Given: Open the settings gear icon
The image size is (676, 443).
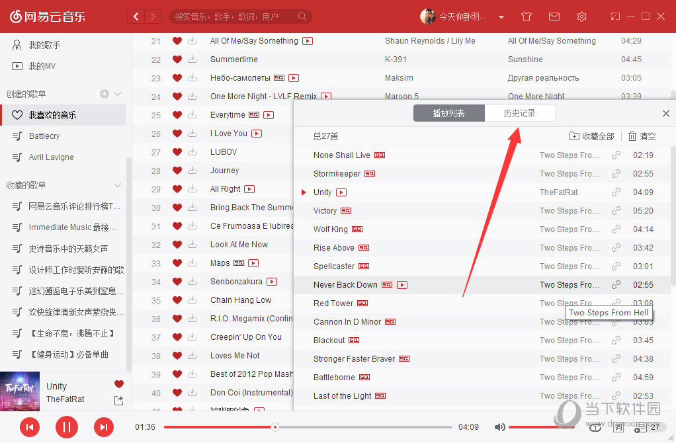Looking at the screenshot, I should tap(581, 17).
